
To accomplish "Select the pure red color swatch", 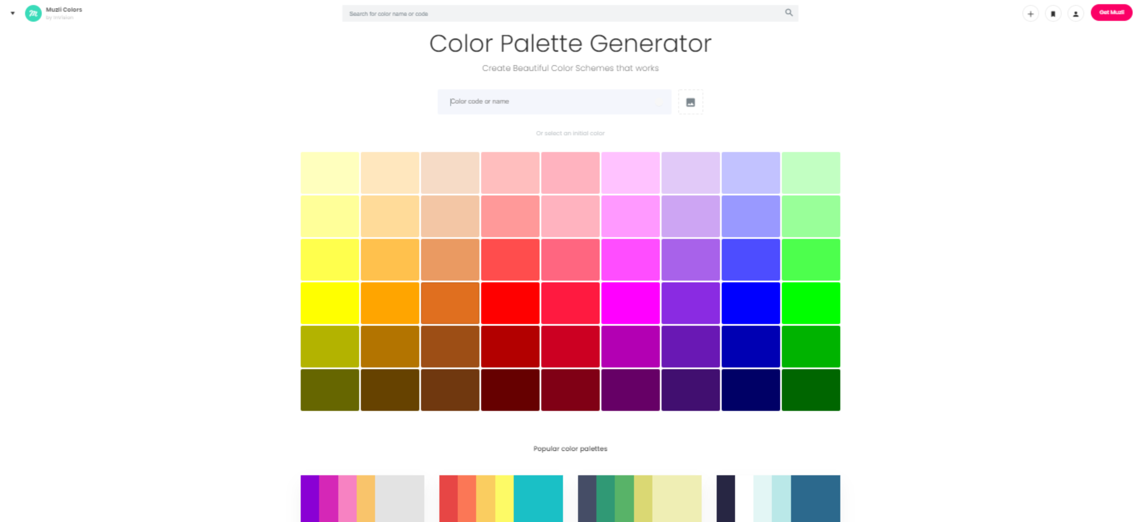I will click(510, 303).
